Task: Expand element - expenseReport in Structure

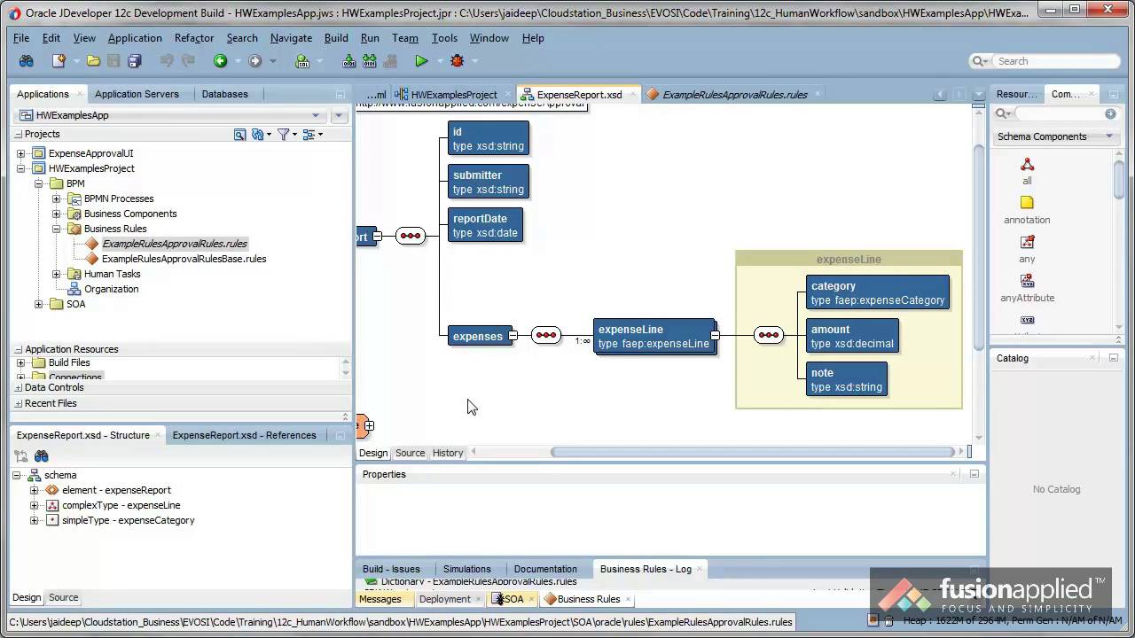Action: [35, 490]
